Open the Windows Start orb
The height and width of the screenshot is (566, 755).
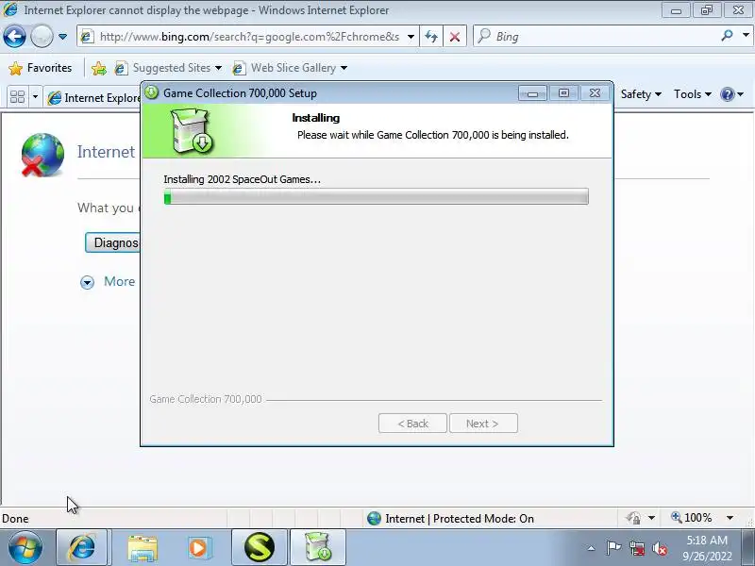[x=25, y=547]
